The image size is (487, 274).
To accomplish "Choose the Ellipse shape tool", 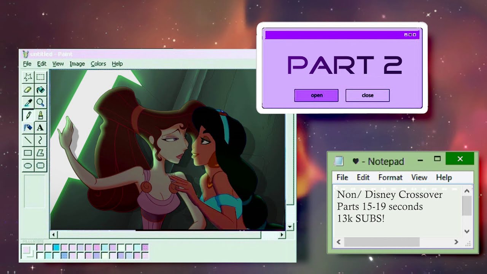I will click(x=28, y=166).
